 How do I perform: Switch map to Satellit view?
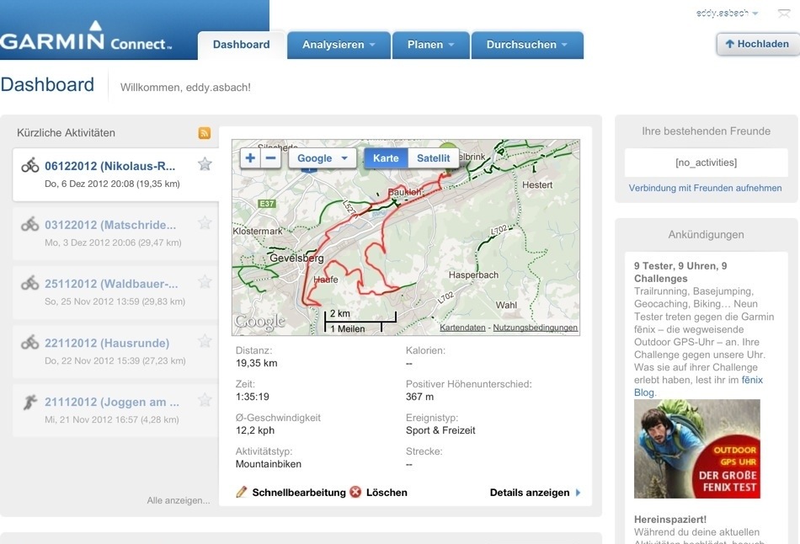434,158
